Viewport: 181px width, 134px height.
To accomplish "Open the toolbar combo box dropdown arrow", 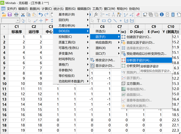I will tap(17, 21).
